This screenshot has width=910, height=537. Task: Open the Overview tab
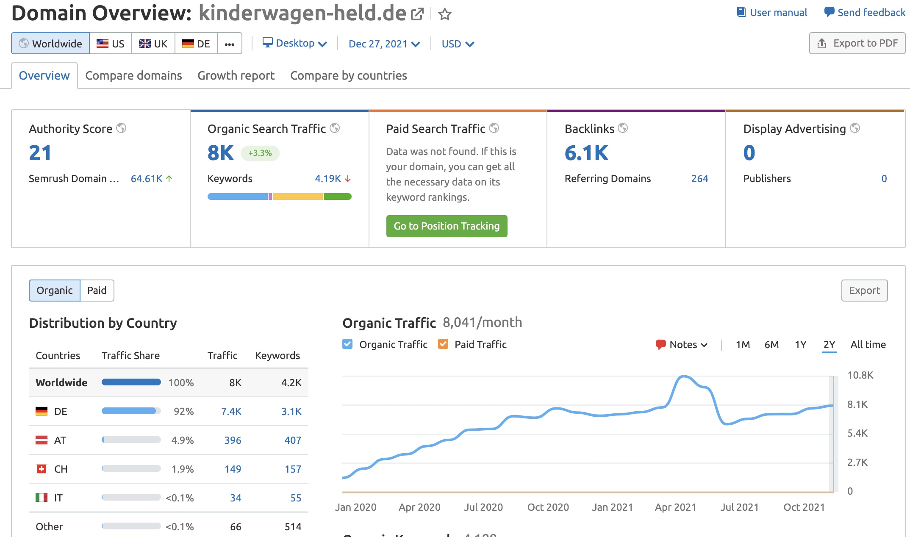tap(44, 75)
